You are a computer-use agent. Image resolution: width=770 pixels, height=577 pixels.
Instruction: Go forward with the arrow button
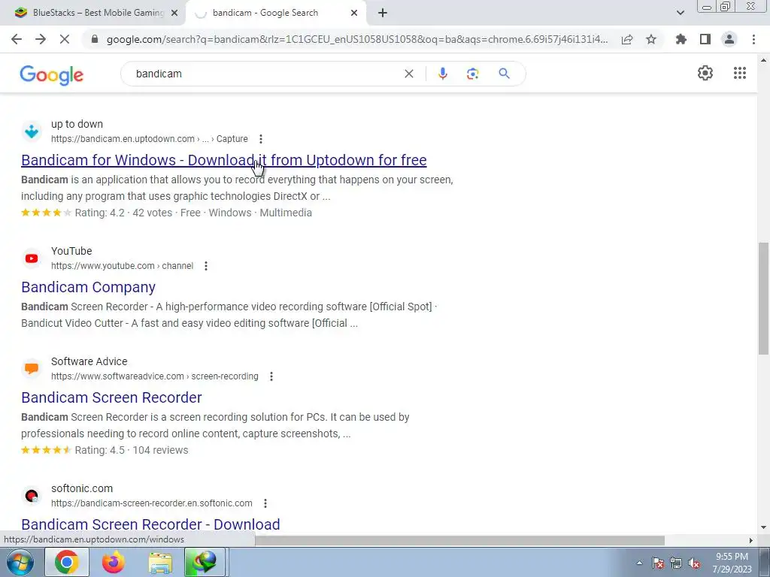click(x=41, y=39)
